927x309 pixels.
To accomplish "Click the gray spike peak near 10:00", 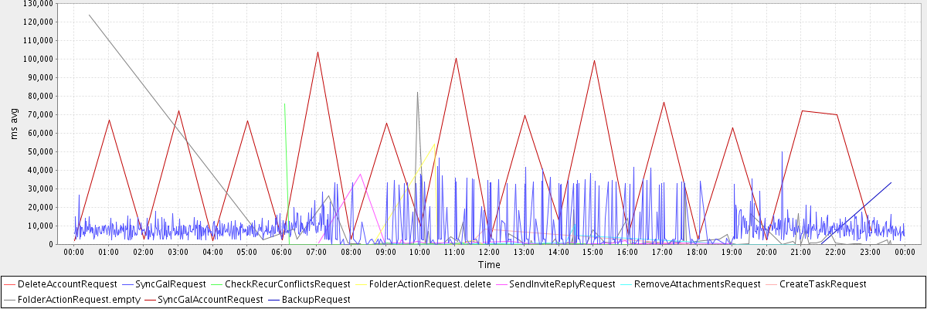I will click(417, 92).
